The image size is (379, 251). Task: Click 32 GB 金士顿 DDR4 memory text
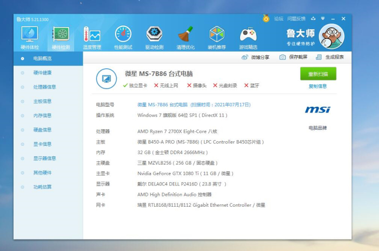(173, 153)
